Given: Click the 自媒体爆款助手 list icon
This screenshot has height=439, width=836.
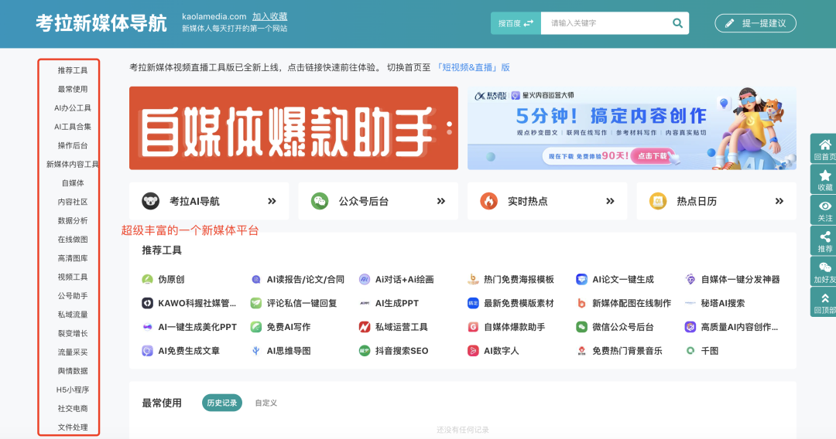Looking at the screenshot, I should coord(473,327).
